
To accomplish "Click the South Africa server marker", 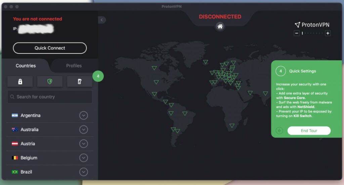I will click(x=232, y=125).
